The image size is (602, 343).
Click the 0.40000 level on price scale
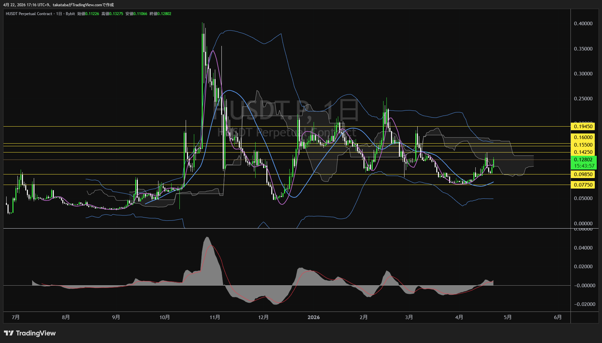(x=583, y=24)
